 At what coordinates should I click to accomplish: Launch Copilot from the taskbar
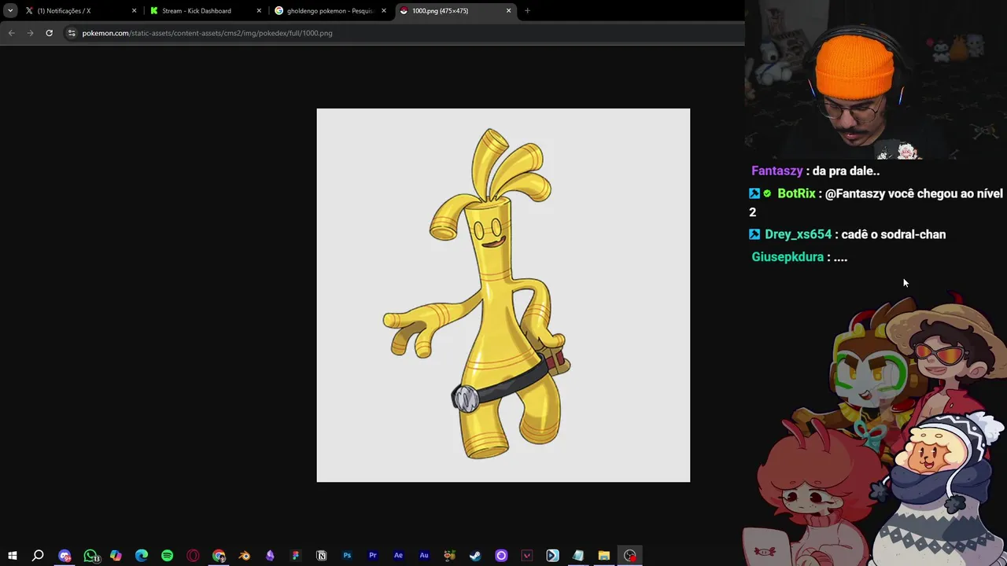[x=116, y=556]
